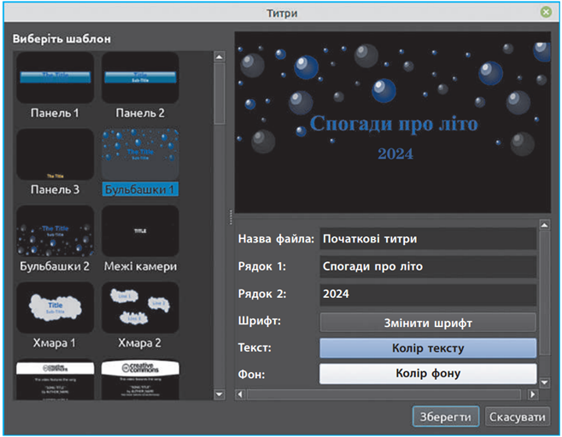Image resolution: width=562 pixels, height=437 pixels.
Task: Select the Панель 2 title template
Action: (x=140, y=79)
